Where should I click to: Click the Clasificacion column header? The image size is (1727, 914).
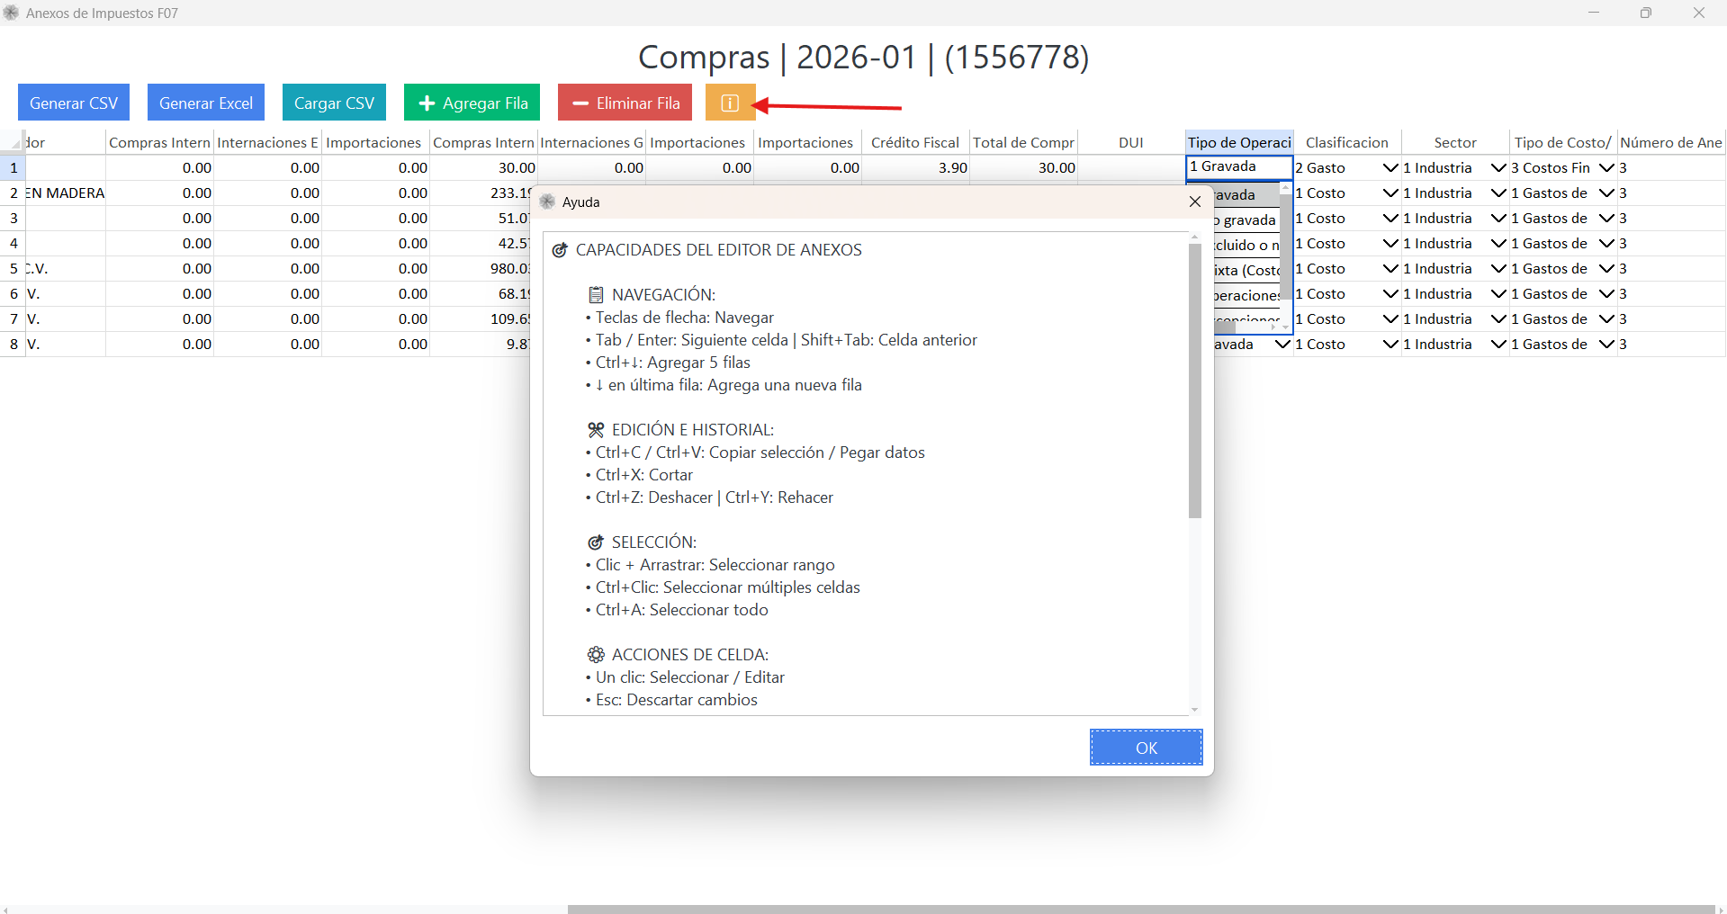coord(1347,142)
